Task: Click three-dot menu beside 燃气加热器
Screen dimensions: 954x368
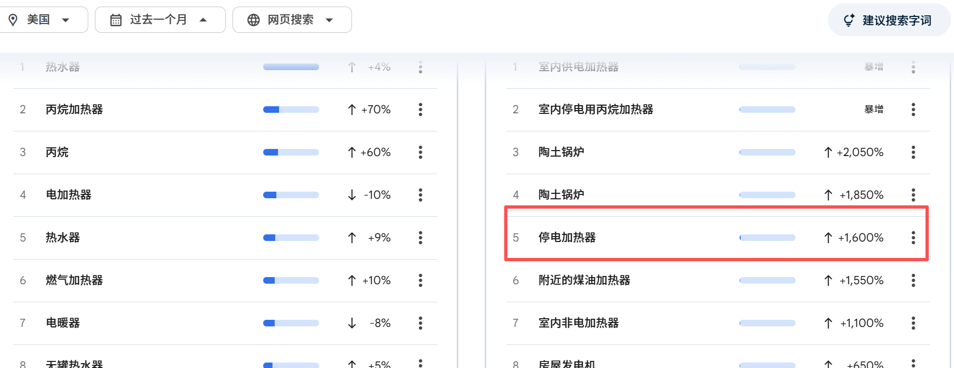Action: pos(421,280)
